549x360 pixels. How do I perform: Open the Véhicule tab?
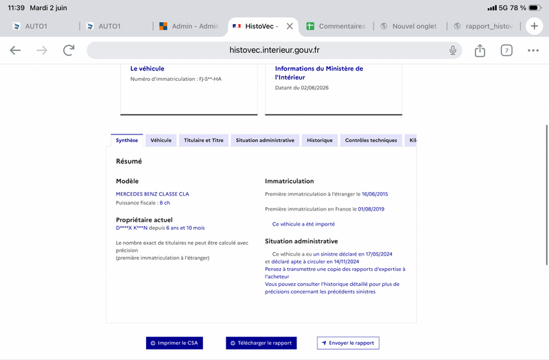pyautogui.click(x=161, y=141)
